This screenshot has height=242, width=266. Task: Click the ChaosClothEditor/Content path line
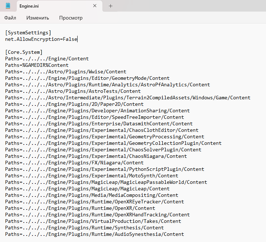coord(102,130)
